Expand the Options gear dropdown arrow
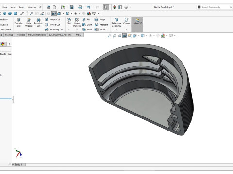The height and width of the screenshot is (174, 233). (130, 7)
